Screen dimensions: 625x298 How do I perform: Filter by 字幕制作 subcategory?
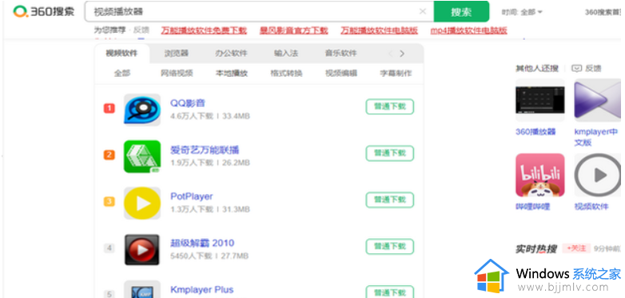396,74
